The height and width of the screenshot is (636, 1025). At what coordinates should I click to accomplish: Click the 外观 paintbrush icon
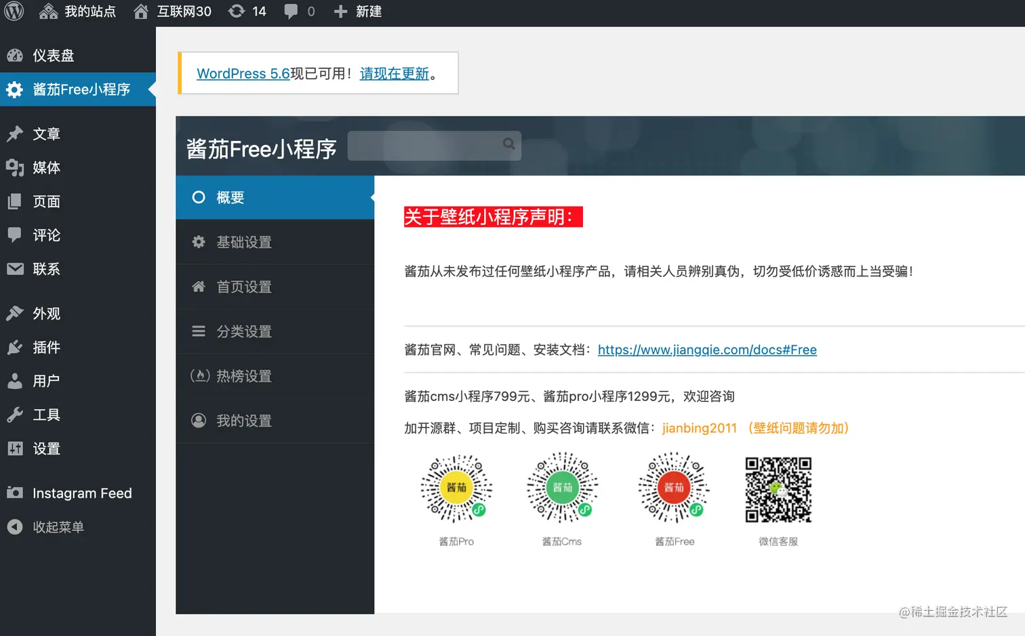coord(15,314)
